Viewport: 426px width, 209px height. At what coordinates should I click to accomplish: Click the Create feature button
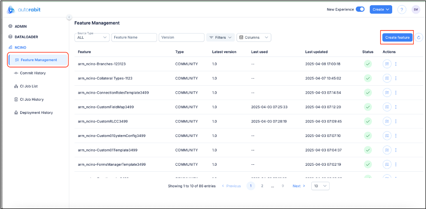[397, 37]
